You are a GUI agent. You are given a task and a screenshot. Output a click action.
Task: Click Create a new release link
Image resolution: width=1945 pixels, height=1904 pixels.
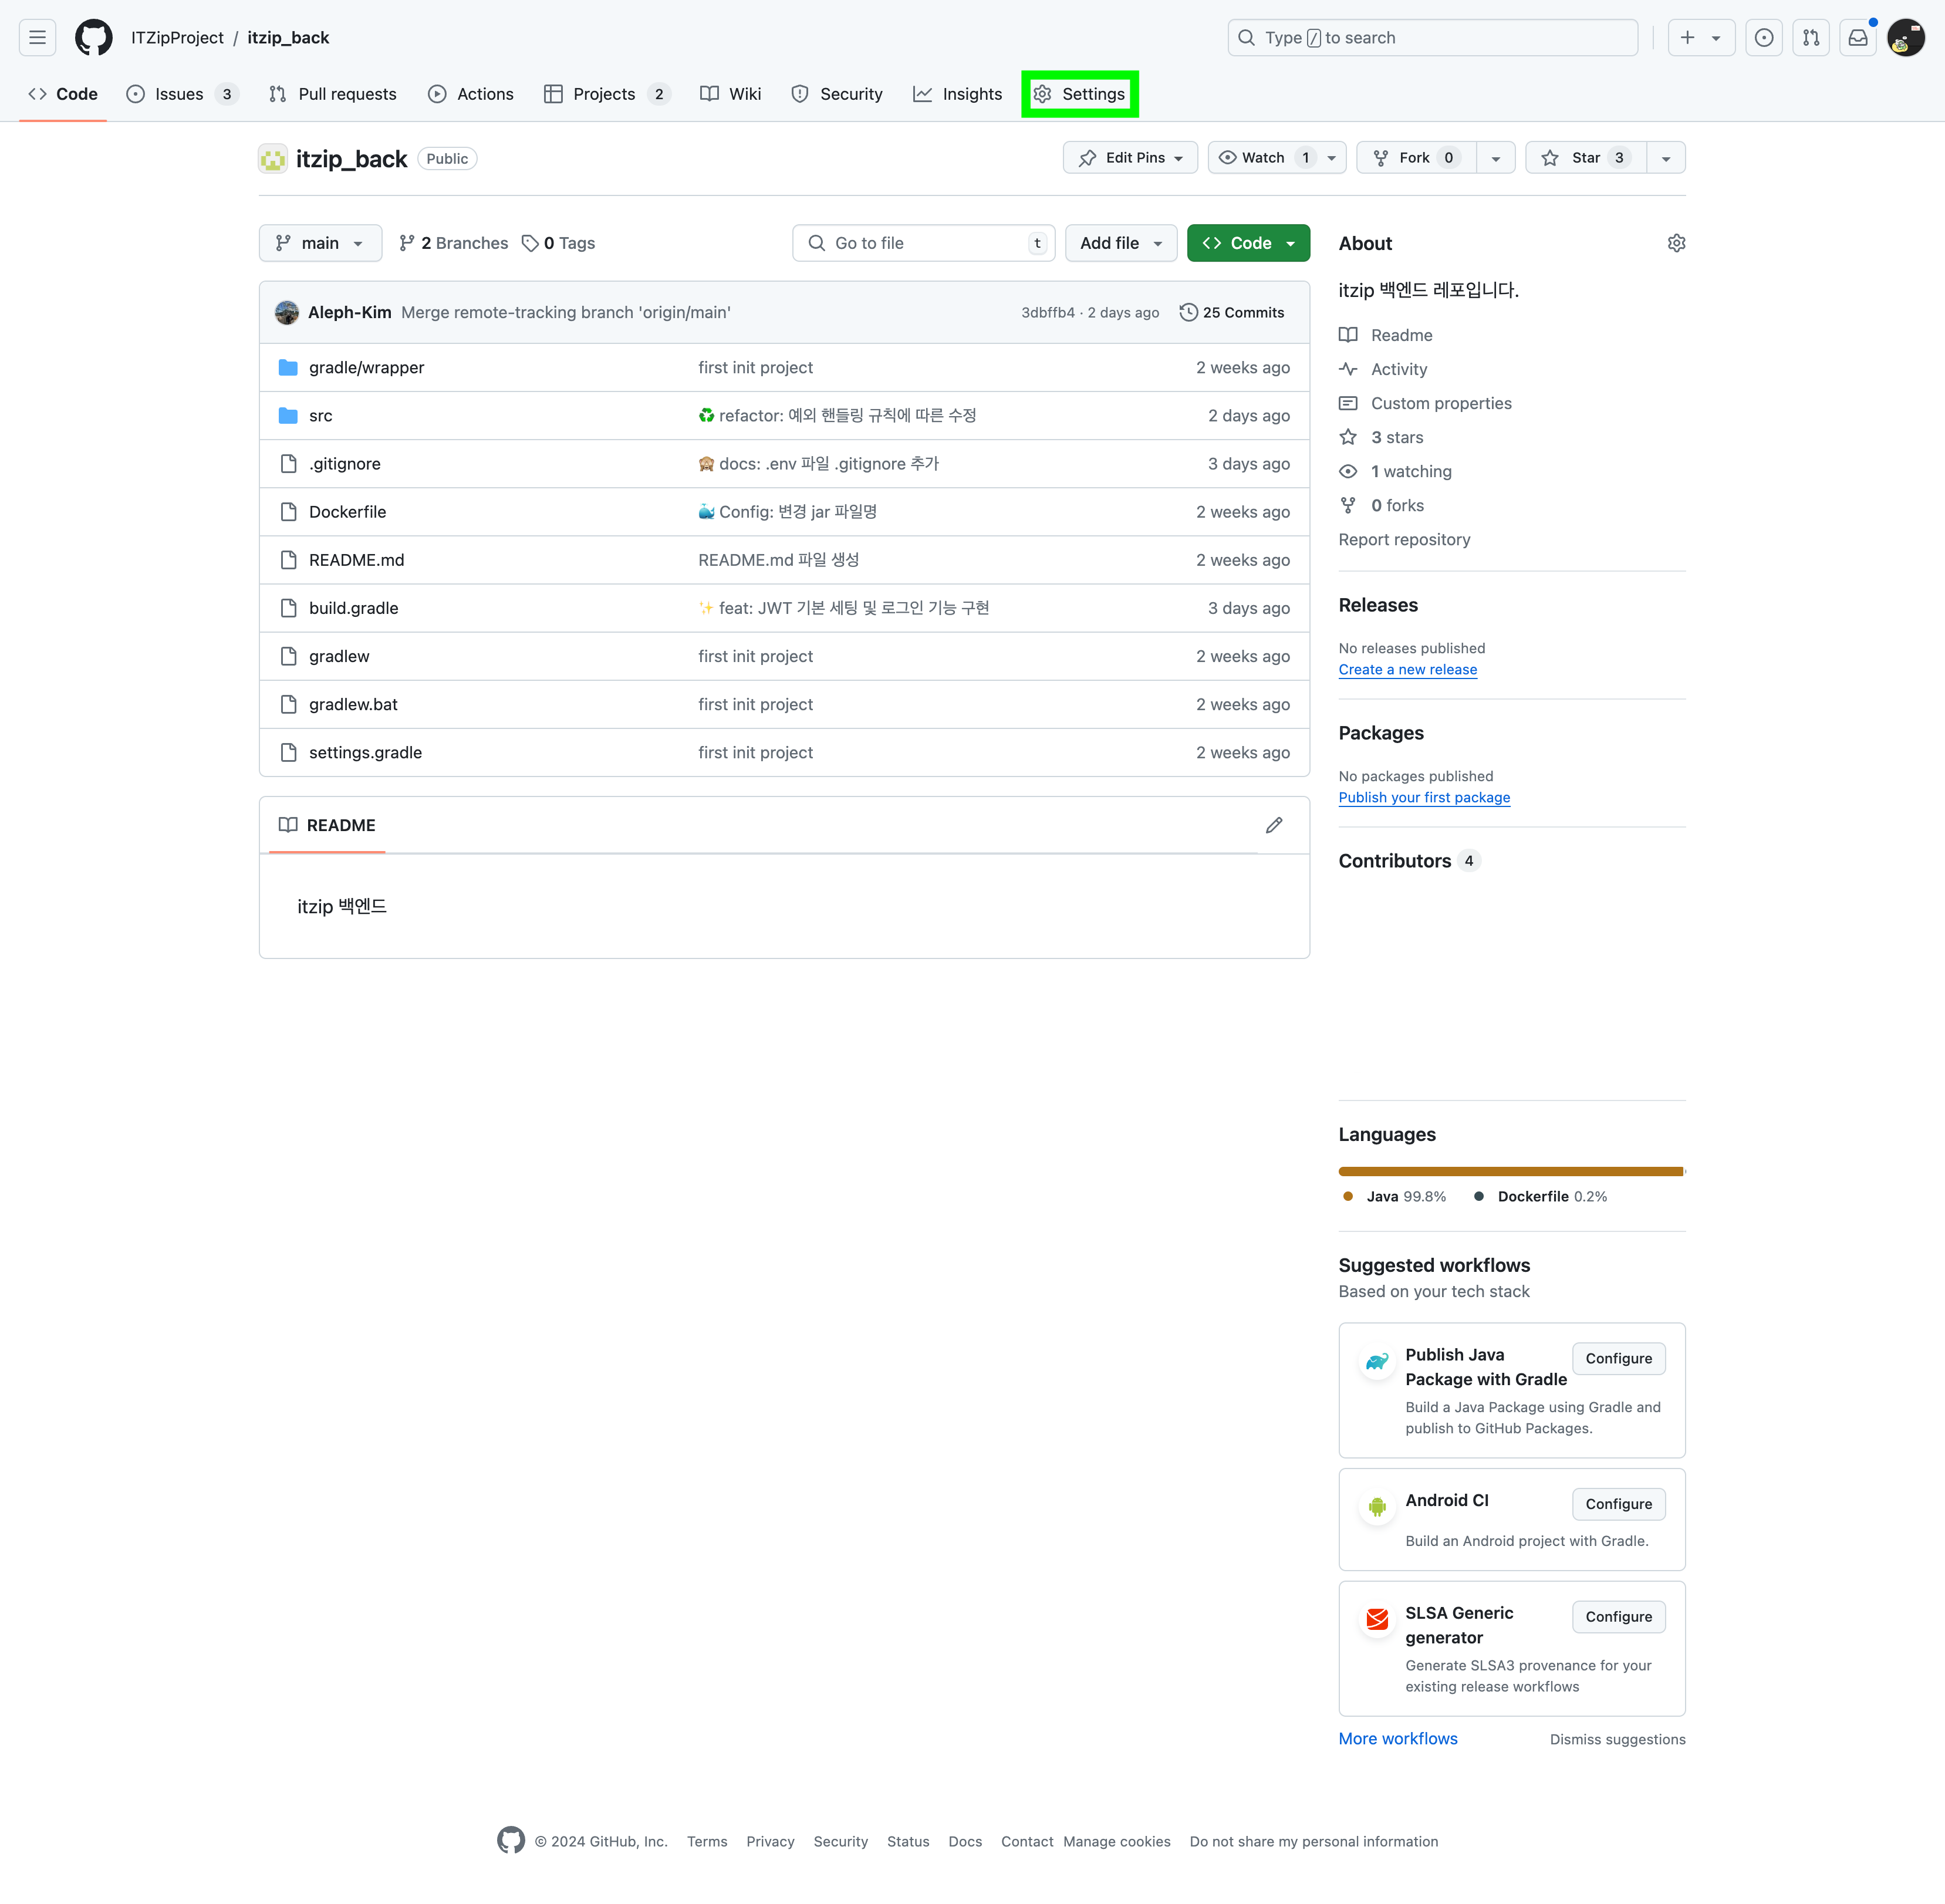[1407, 670]
